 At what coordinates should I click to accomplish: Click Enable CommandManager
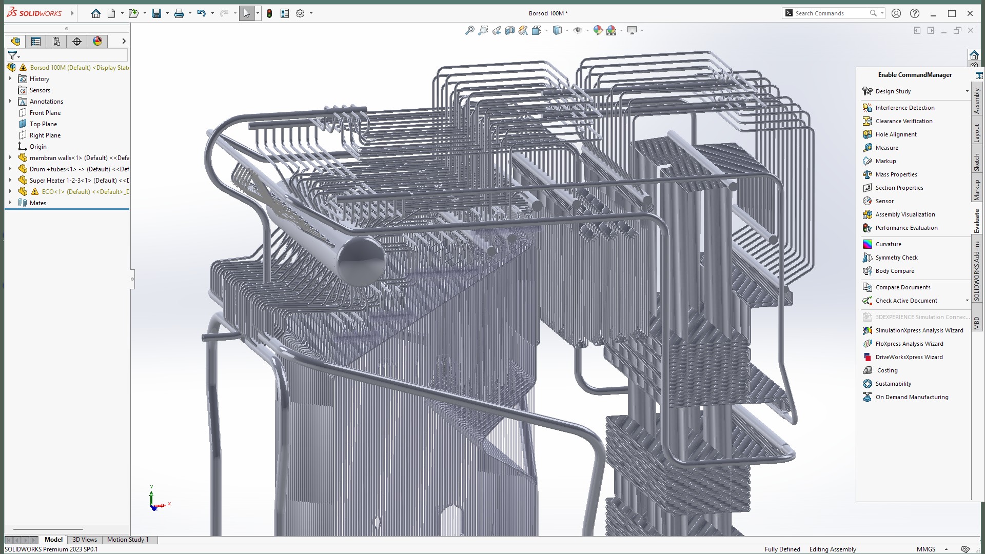[x=915, y=75]
